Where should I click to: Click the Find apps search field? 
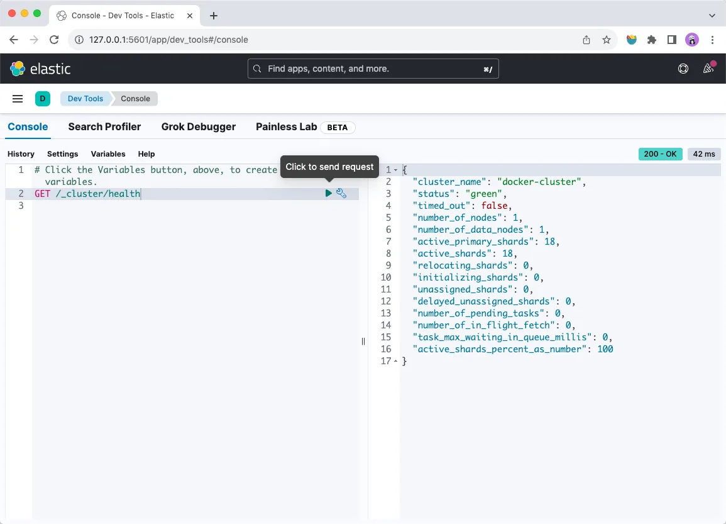(373, 68)
